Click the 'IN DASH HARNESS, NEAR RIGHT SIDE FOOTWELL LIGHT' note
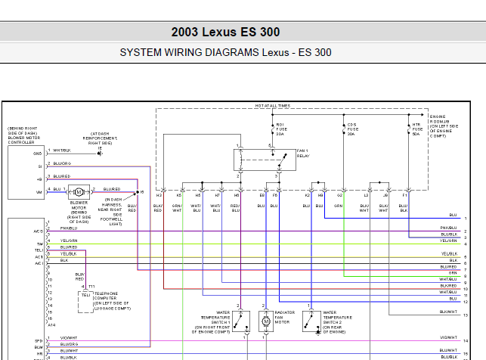Viewport: 486px width, 360px height. click(x=112, y=212)
